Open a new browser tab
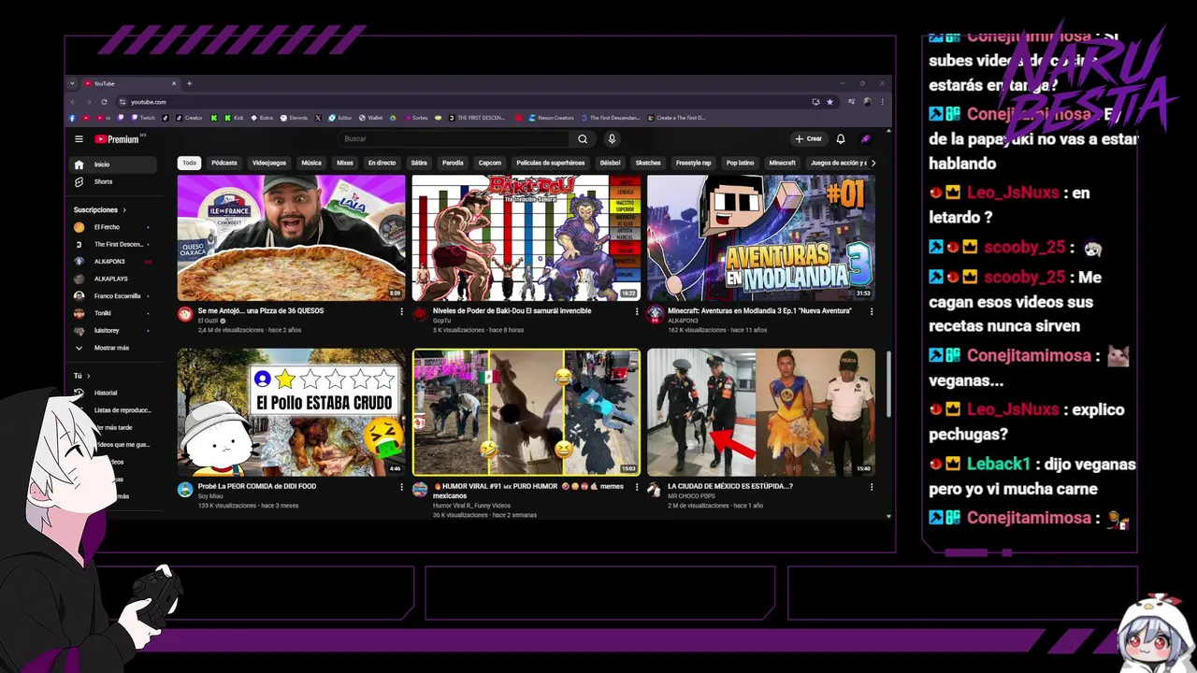 point(189,83)
